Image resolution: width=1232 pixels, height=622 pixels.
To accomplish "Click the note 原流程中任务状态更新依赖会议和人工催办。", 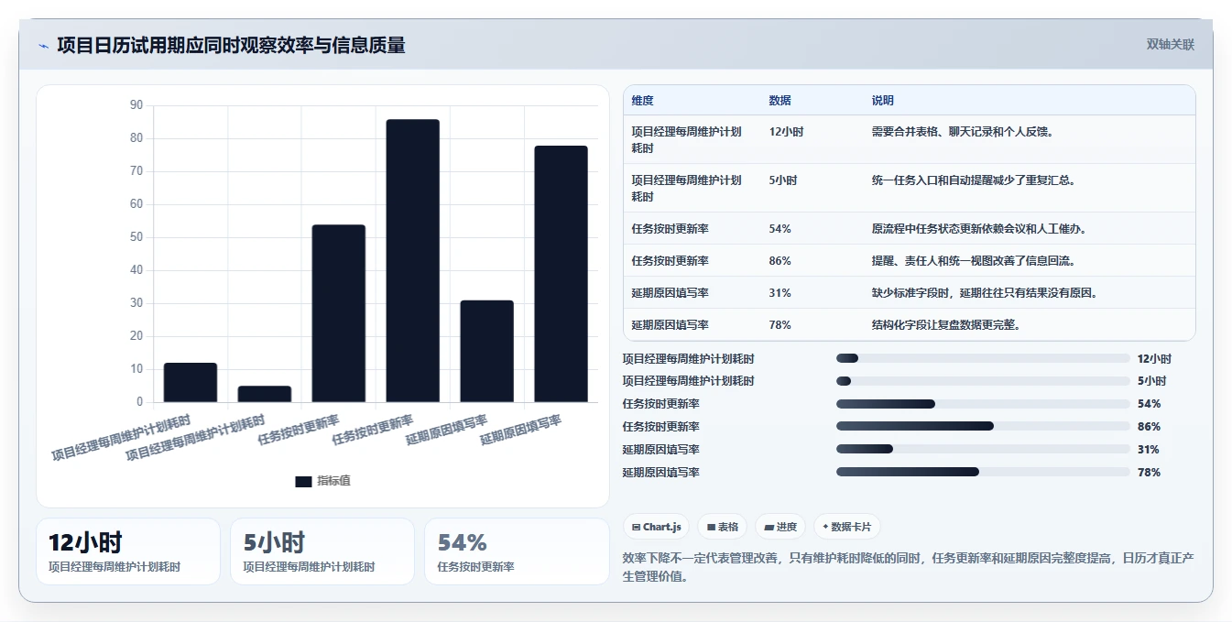I will pos(979,228).
